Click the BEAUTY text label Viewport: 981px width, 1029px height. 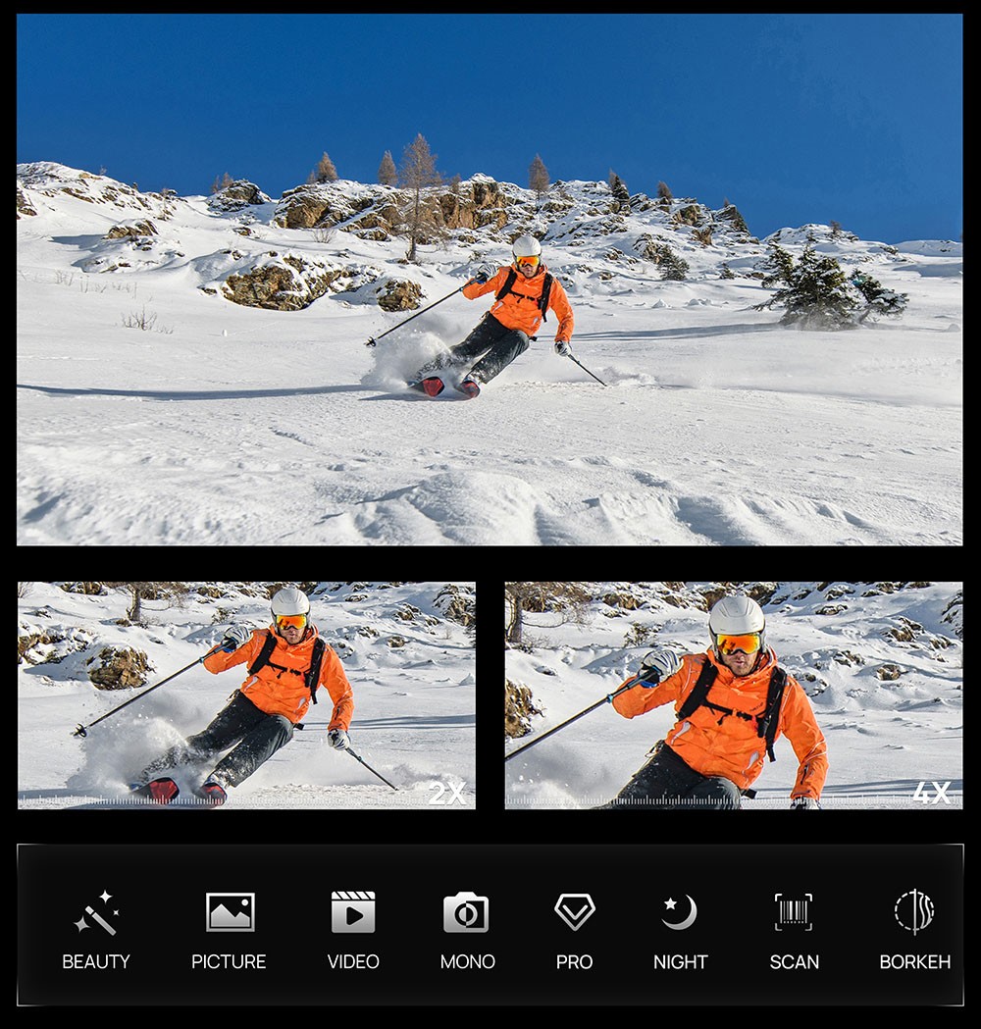pyautogui.click(x=96, y=962)
